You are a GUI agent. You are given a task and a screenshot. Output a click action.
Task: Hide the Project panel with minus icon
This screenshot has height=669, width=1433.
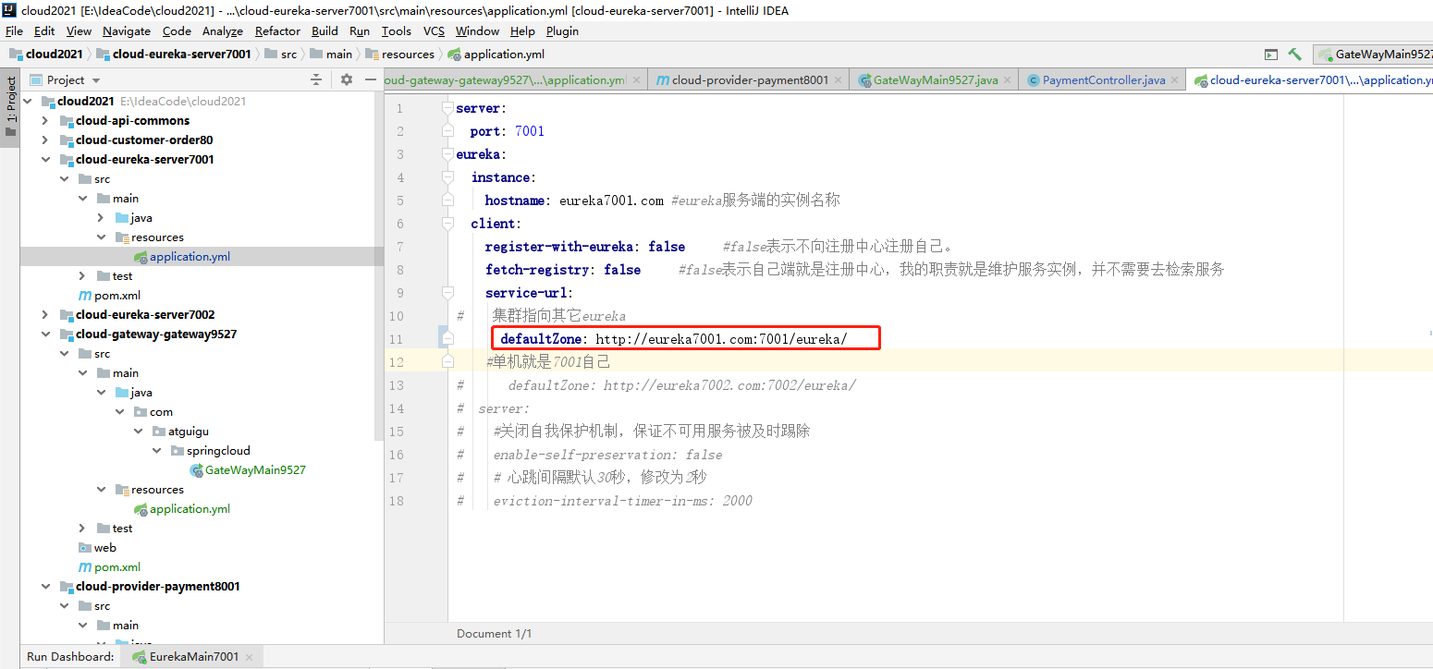point(369,80)
